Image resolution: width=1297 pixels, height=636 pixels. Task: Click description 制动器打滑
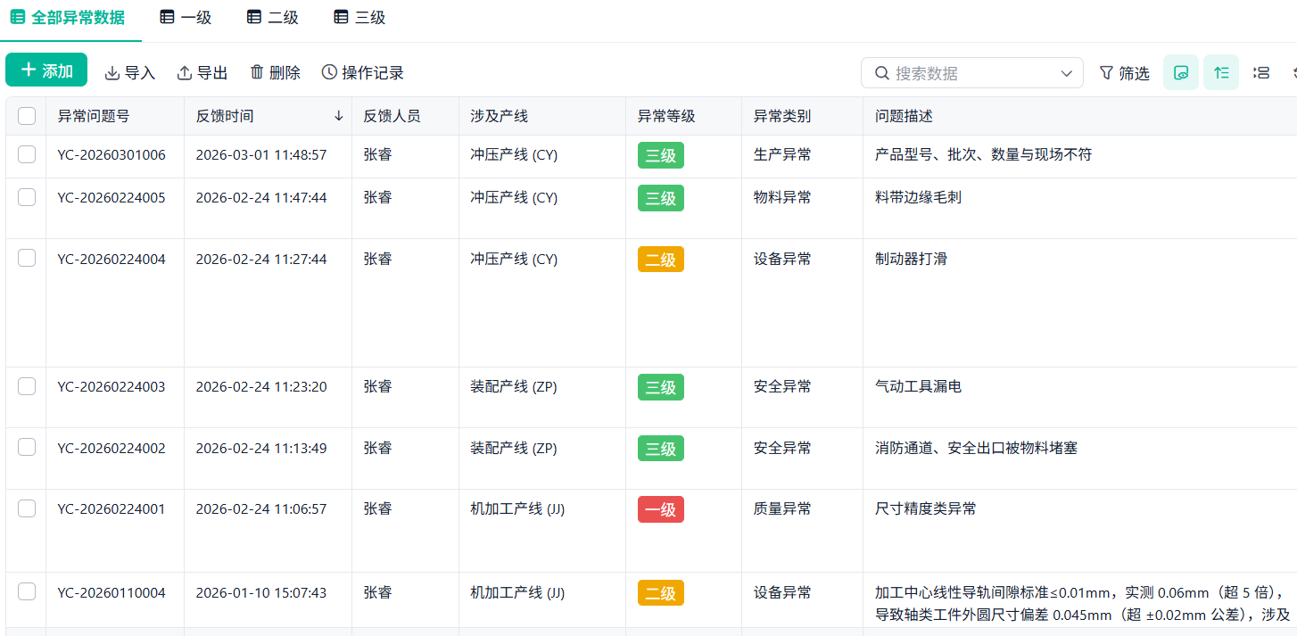coord(911,260)
